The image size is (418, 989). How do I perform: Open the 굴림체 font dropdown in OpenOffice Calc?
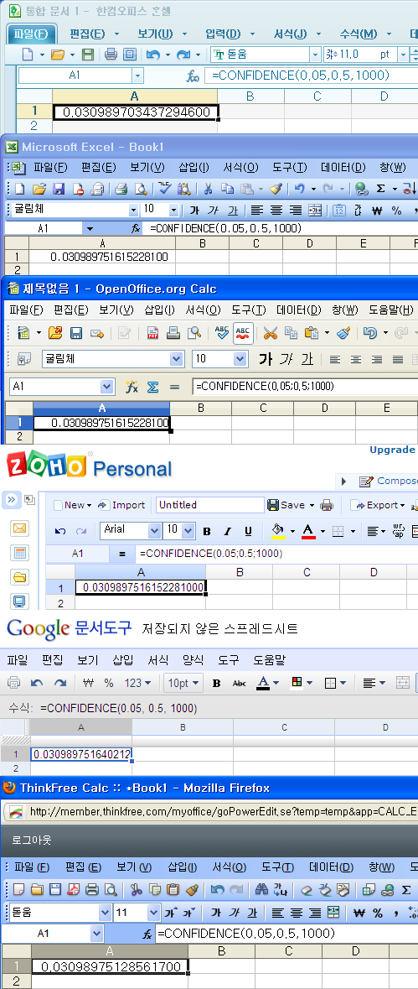pyautogui.click(x=177, y=359)
